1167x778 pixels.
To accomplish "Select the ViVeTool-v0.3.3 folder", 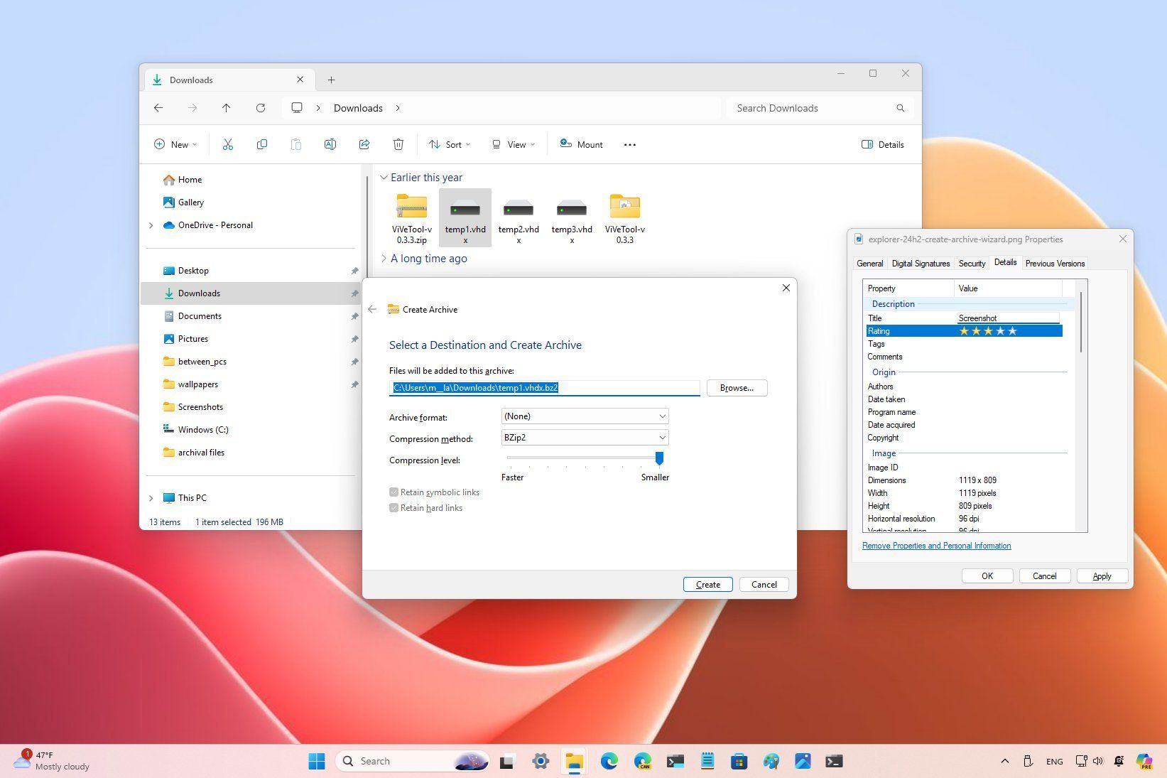I will click(625, 218).
